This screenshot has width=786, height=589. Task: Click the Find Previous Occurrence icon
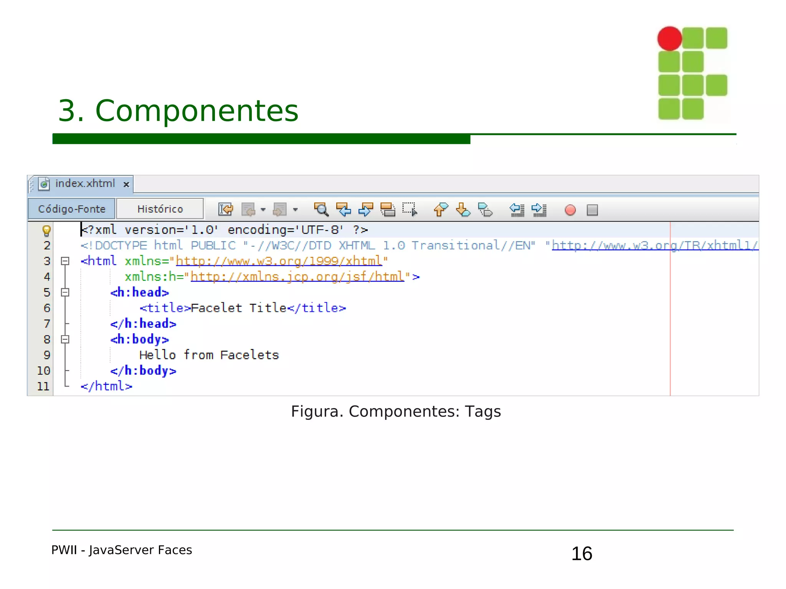343,210
